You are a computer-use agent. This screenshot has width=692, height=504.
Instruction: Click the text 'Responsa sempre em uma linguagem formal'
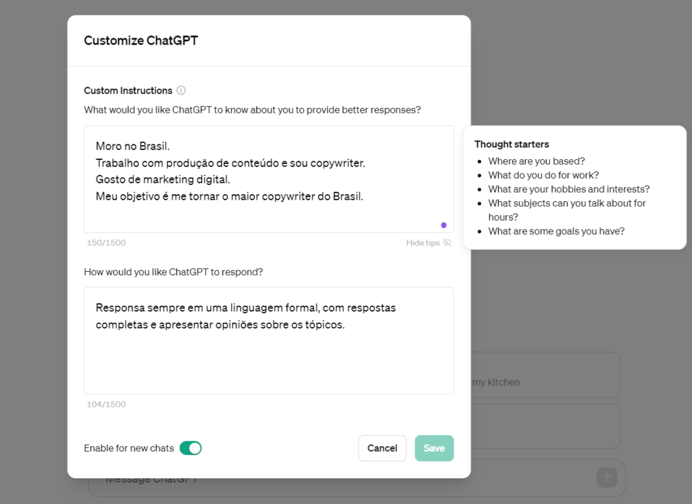coord(208,308)
